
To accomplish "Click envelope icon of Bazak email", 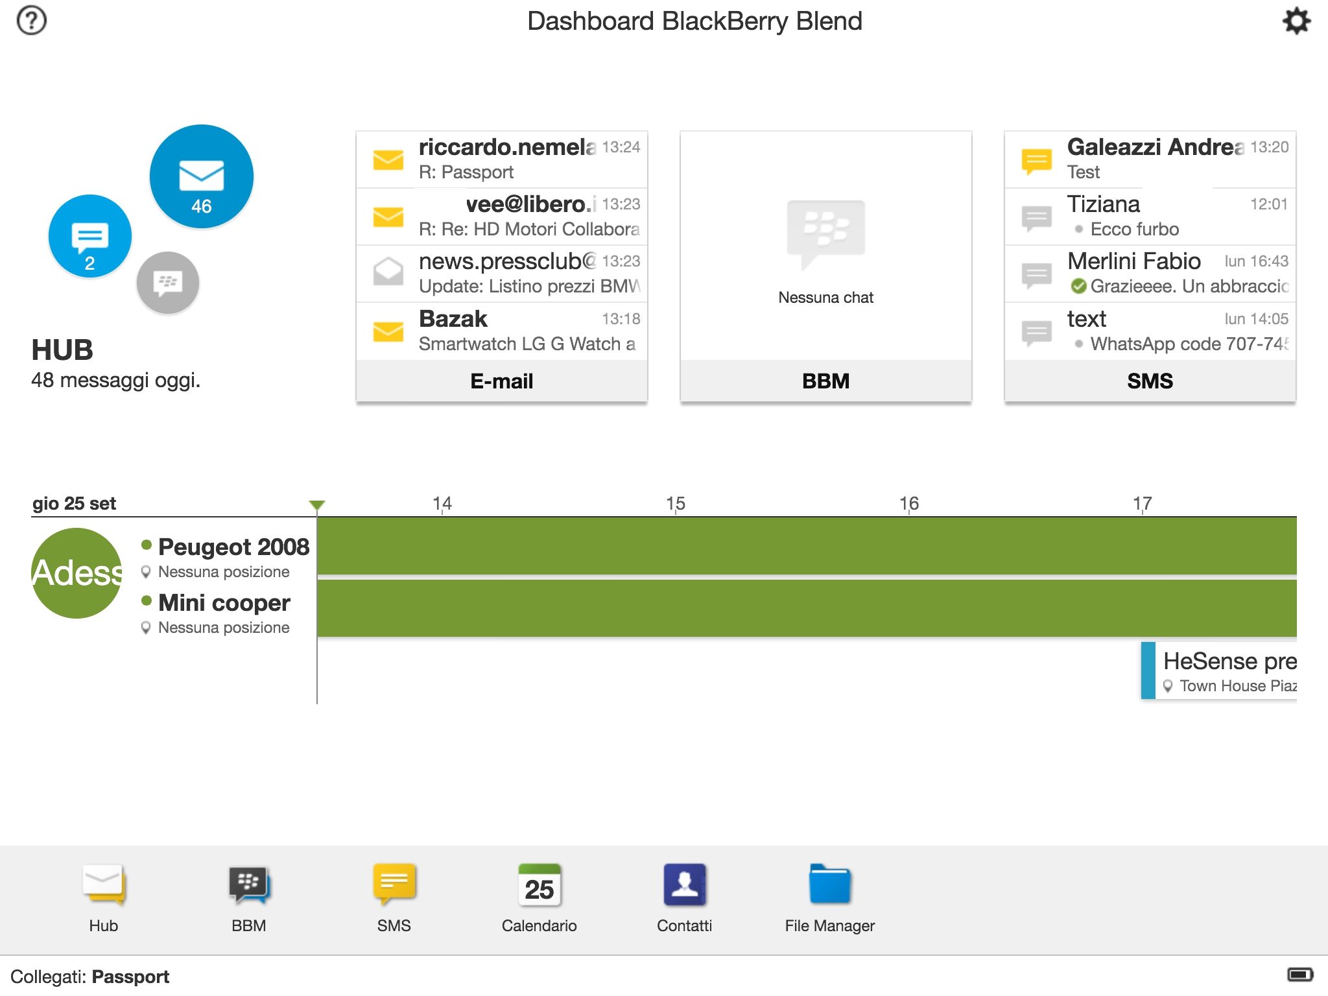I will tap(388, 331).
